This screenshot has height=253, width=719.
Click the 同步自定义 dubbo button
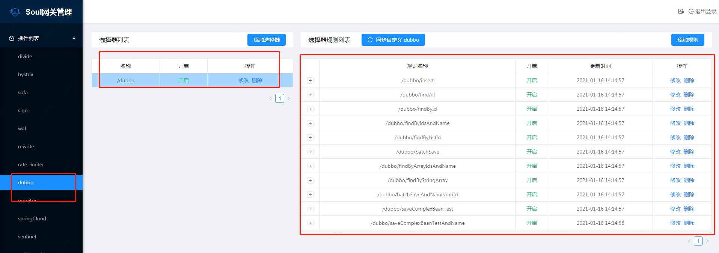[x=393, y=40]
